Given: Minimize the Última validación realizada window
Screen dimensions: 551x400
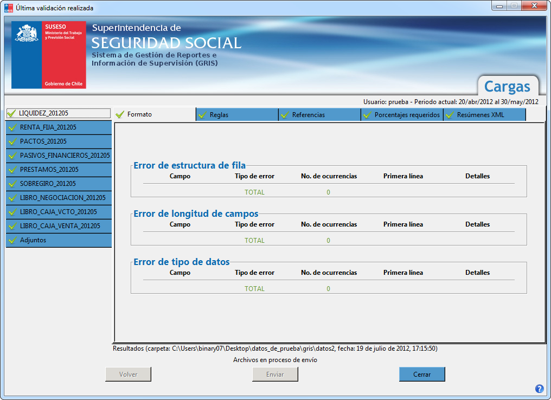Looking at the screenshot, I should (499, 6).
